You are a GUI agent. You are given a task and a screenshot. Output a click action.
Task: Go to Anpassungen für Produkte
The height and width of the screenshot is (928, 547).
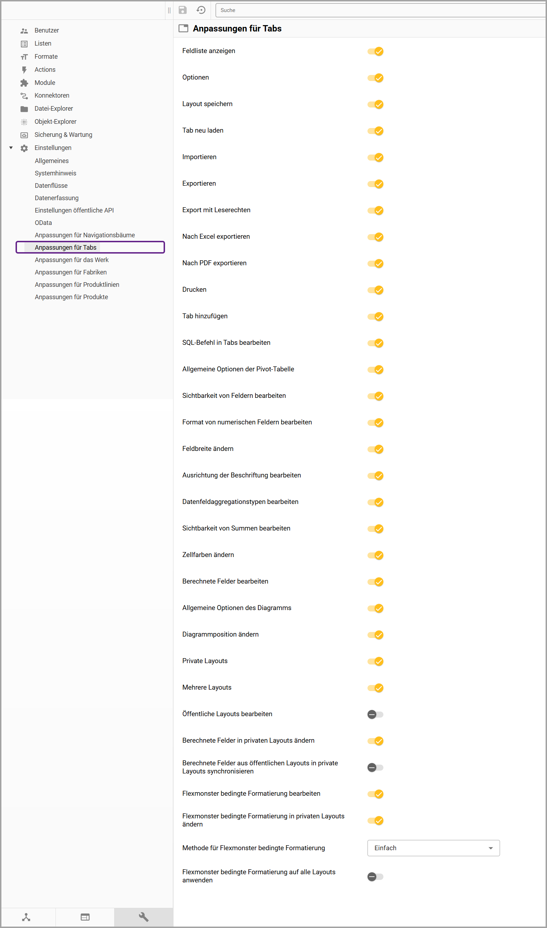coord(71,297)
